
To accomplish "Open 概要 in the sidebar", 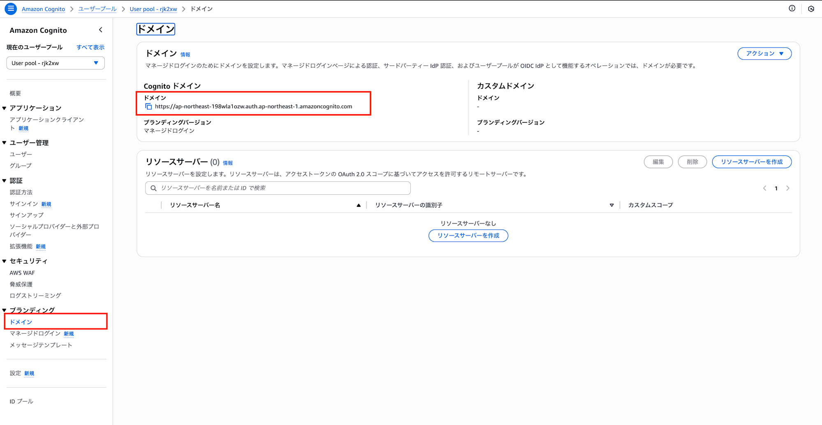I will 15,93.
